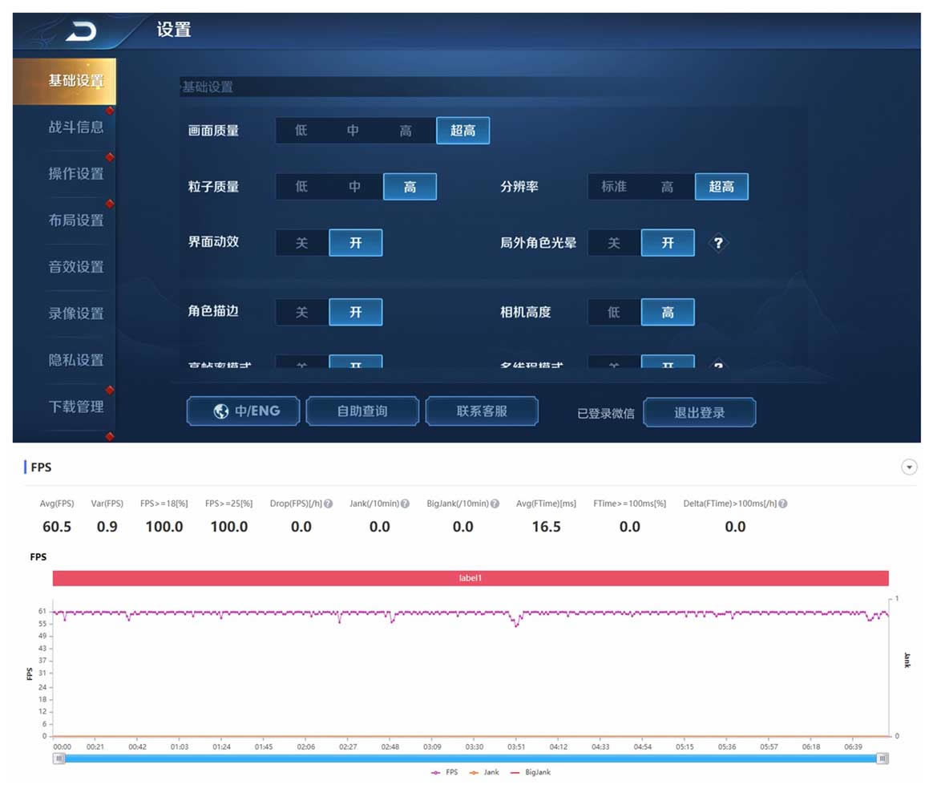Expand the FPS panel dropdown arrow
This screenshot has height=793, width=933.
click(909, 467)
